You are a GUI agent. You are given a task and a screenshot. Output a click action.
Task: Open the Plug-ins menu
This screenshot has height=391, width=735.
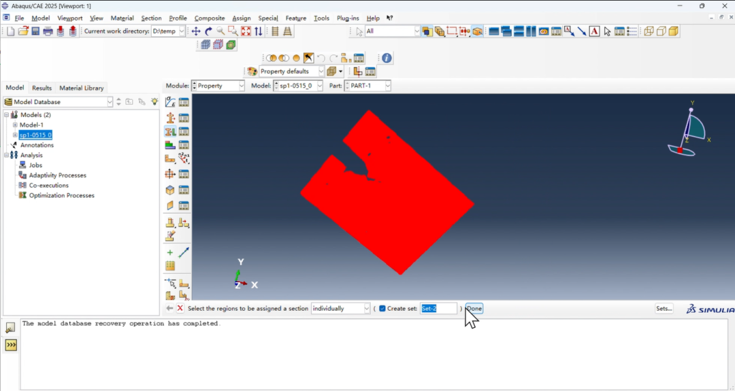[x=348, y=18]
